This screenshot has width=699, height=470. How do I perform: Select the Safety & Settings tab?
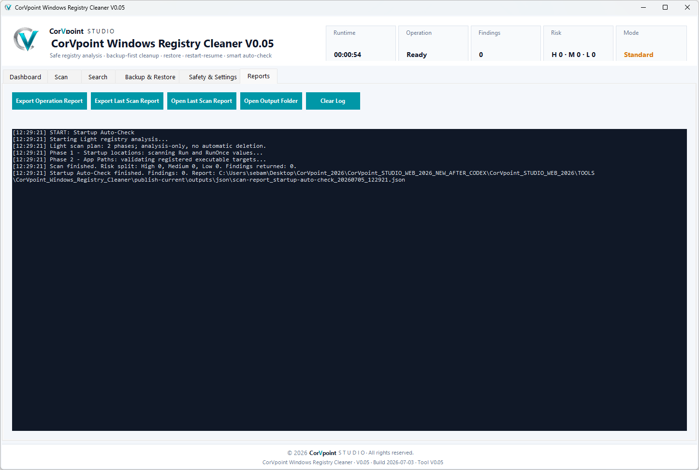tap(213, 77)
